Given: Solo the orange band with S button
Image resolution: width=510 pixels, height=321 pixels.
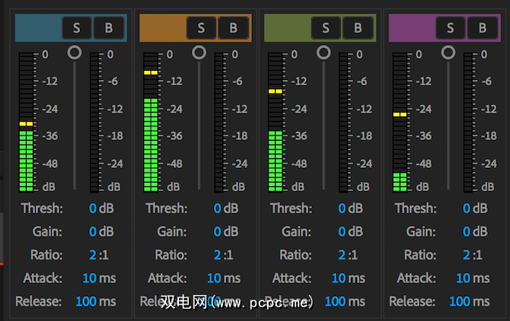Looking at the screenshot, I should coord(201,28).
